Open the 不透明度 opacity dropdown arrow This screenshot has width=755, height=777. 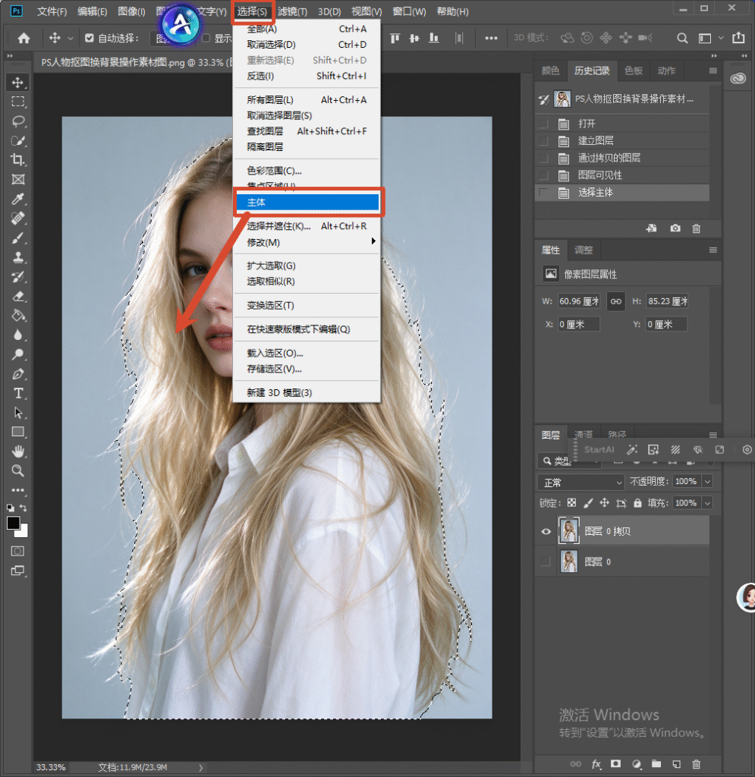tap(708, 481)
